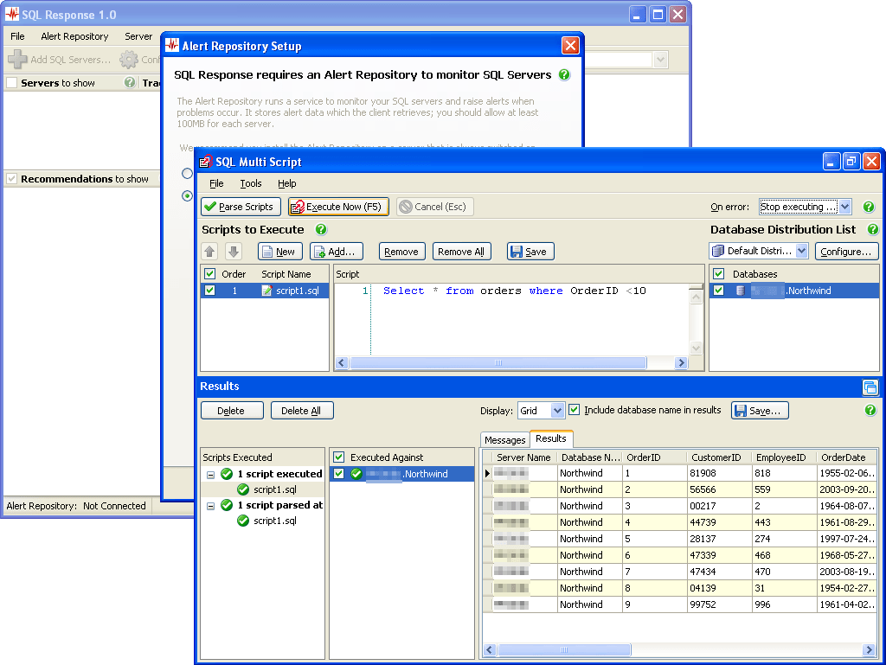Click database icon in Northwind distribution row
Viewport: 886px width, 665px height.
click(x=741, y=291)
